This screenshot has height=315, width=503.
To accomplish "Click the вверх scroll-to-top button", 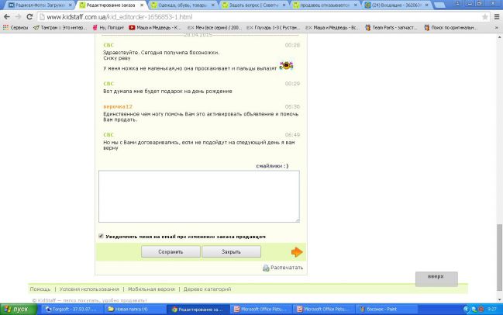I will tap(436, 275).
